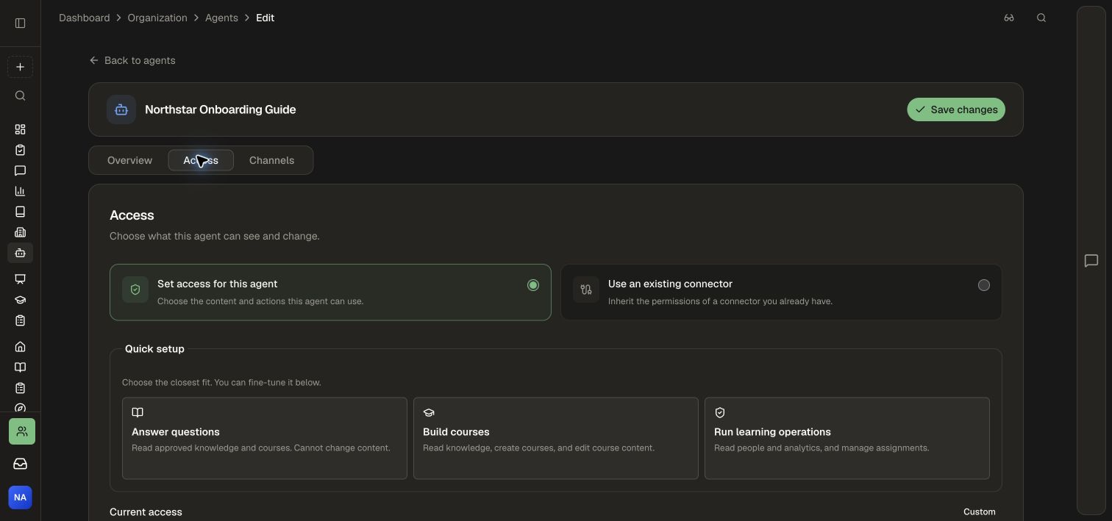Click the Save changes button
This screenshot has width=1112, height=521.
coord(956,109)
